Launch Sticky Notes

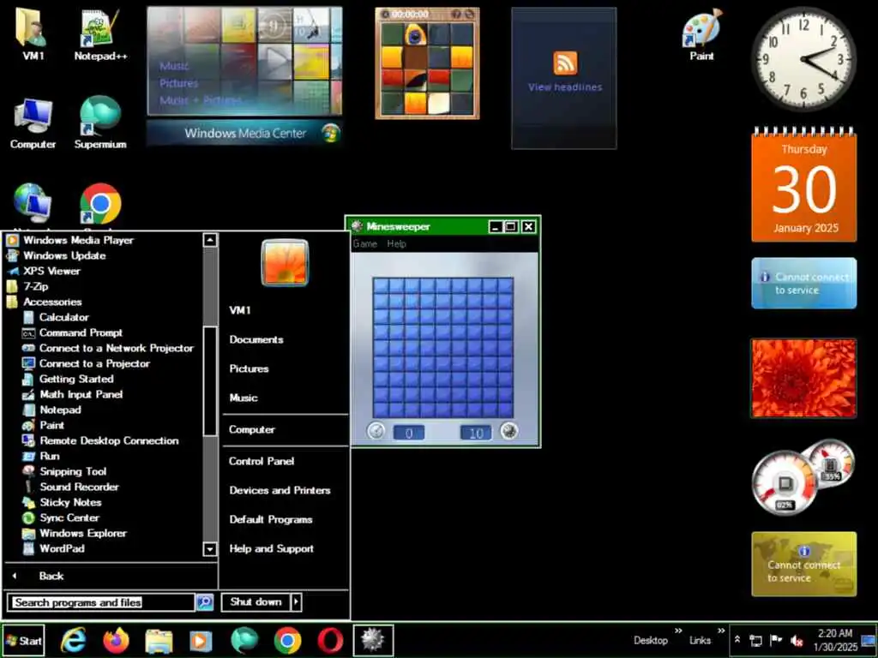point(62,502)
